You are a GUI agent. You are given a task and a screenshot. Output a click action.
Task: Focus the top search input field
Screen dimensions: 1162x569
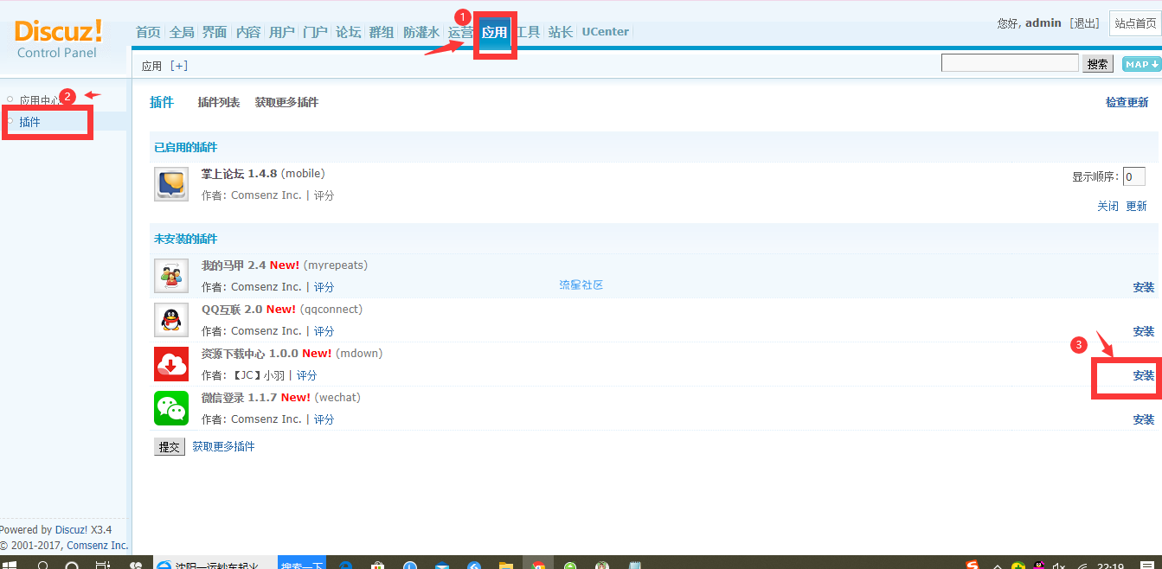click(1010, 63)
